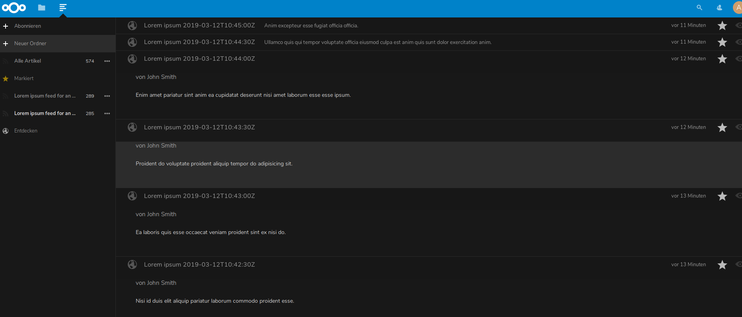Select the feed with 285 unread articles
This screenshot has width=742, height=317.
click(x=45, y=113)
